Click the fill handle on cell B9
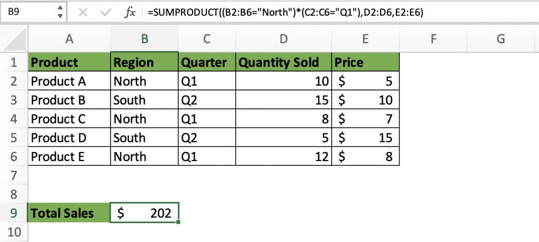This screenshot has height=242, width=539. click(178, 223)
